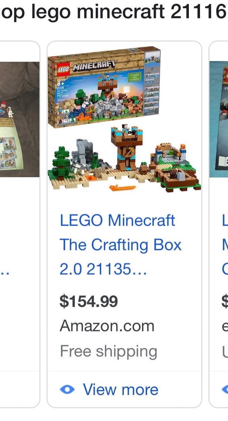Tap the partial eye icon on right card
The width and height of the screenshot is (228, 421).
coord(225,390)
